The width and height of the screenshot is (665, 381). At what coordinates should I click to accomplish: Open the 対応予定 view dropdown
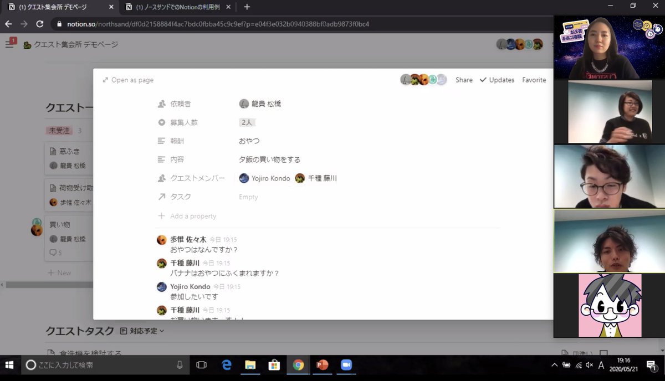(x=142, y=331)
